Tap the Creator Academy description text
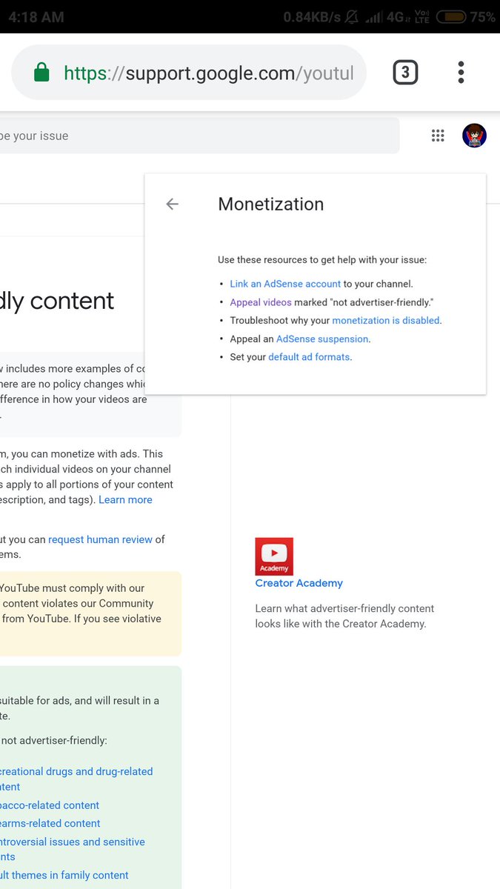The width and height of the screenshot is (500, 889). pos(344,616)
